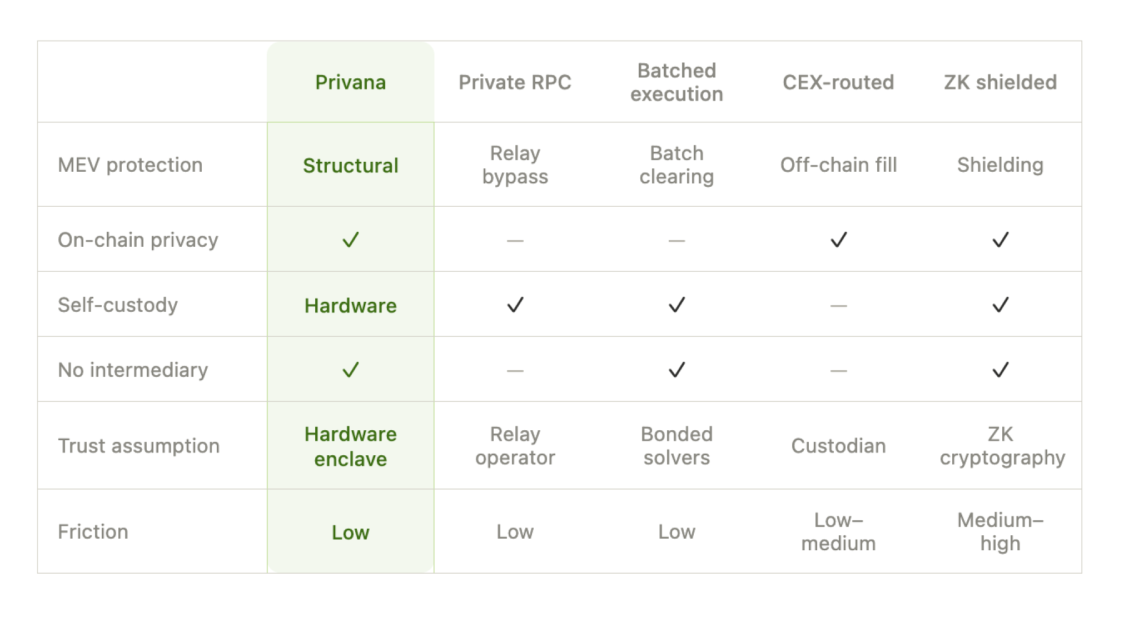Click the CEX-routed No intermediary dash
The width and height of the screenshot is (1129, 632).
pyautogui.click(x=838, y=371)
